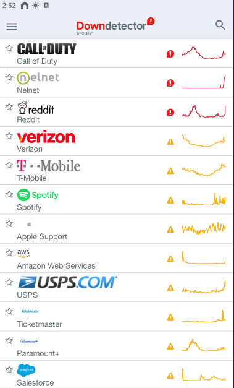Viewport: 234px width, 388px height.
Task: Click the Reddit red outage indicator
Action: click(170, 113)
